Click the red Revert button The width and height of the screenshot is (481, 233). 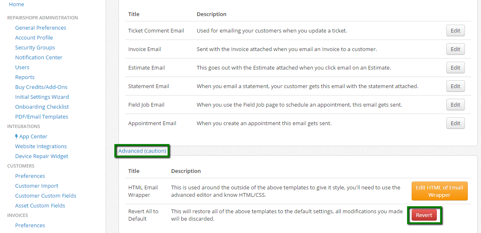[424, 215]
